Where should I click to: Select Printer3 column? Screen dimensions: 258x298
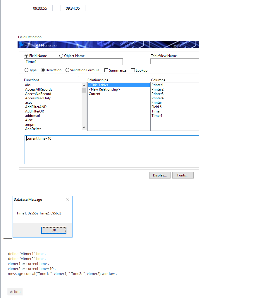157,94
